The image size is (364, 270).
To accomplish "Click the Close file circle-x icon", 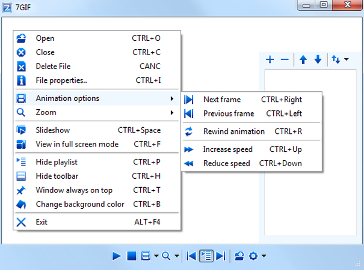I will tap(21, 52).
